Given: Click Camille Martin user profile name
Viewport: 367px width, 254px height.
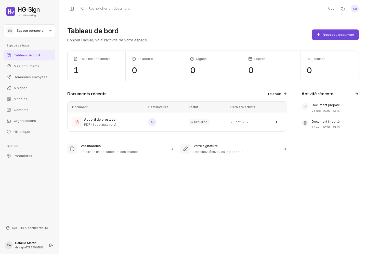Looking at the screenshot, I should point(26,243).
